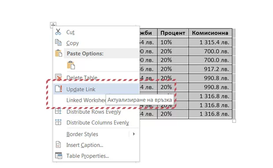Click the Delete Table icon with red X

(58, 77)
